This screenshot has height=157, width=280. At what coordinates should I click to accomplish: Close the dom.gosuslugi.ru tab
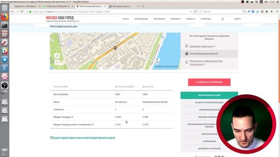point(138,6)
